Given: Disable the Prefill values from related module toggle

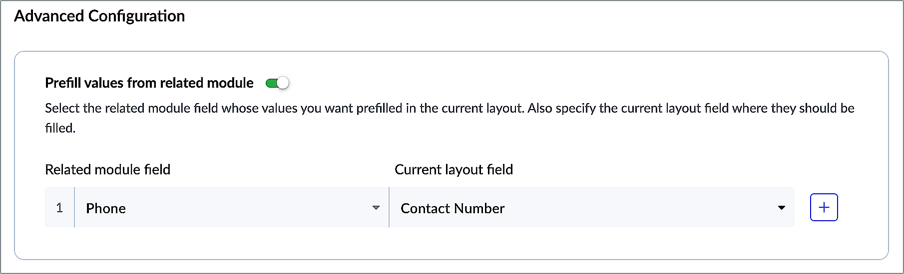Looking at the screenshot, I should tap(277, 83).
